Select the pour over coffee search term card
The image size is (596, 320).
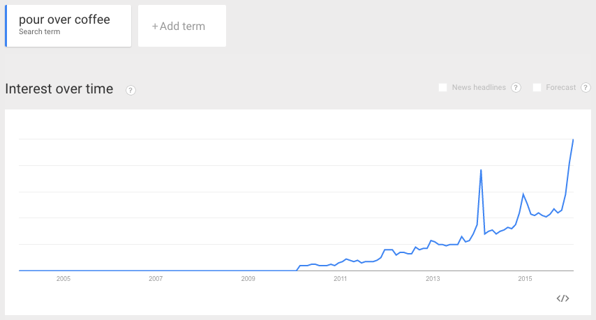pyautogui.click(x=68, y=26)
